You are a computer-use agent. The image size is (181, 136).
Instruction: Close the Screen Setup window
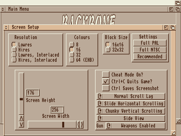click(x=6, y=27)
